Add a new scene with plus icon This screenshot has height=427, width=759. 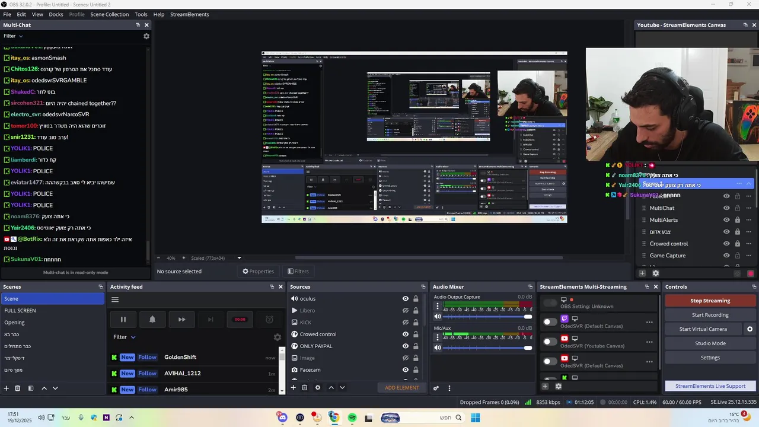point(7,388)
